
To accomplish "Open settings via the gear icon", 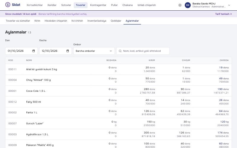I will click(x=180, y=5).
